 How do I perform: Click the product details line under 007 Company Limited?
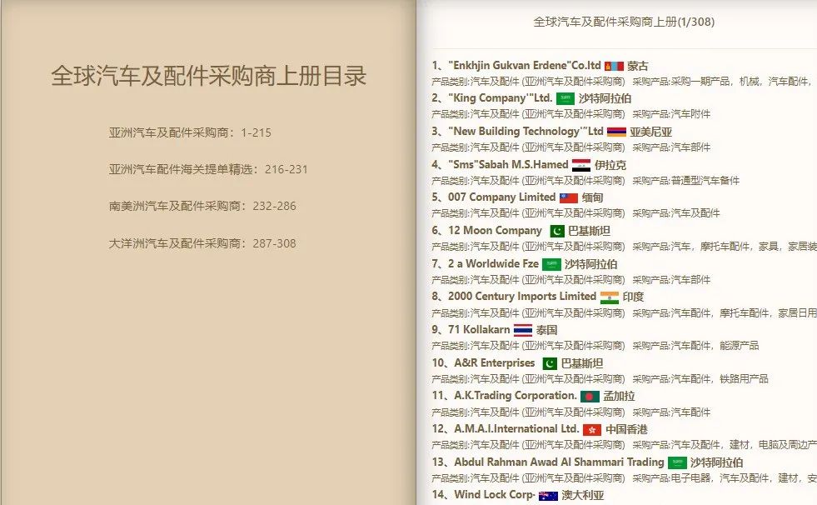575,213
